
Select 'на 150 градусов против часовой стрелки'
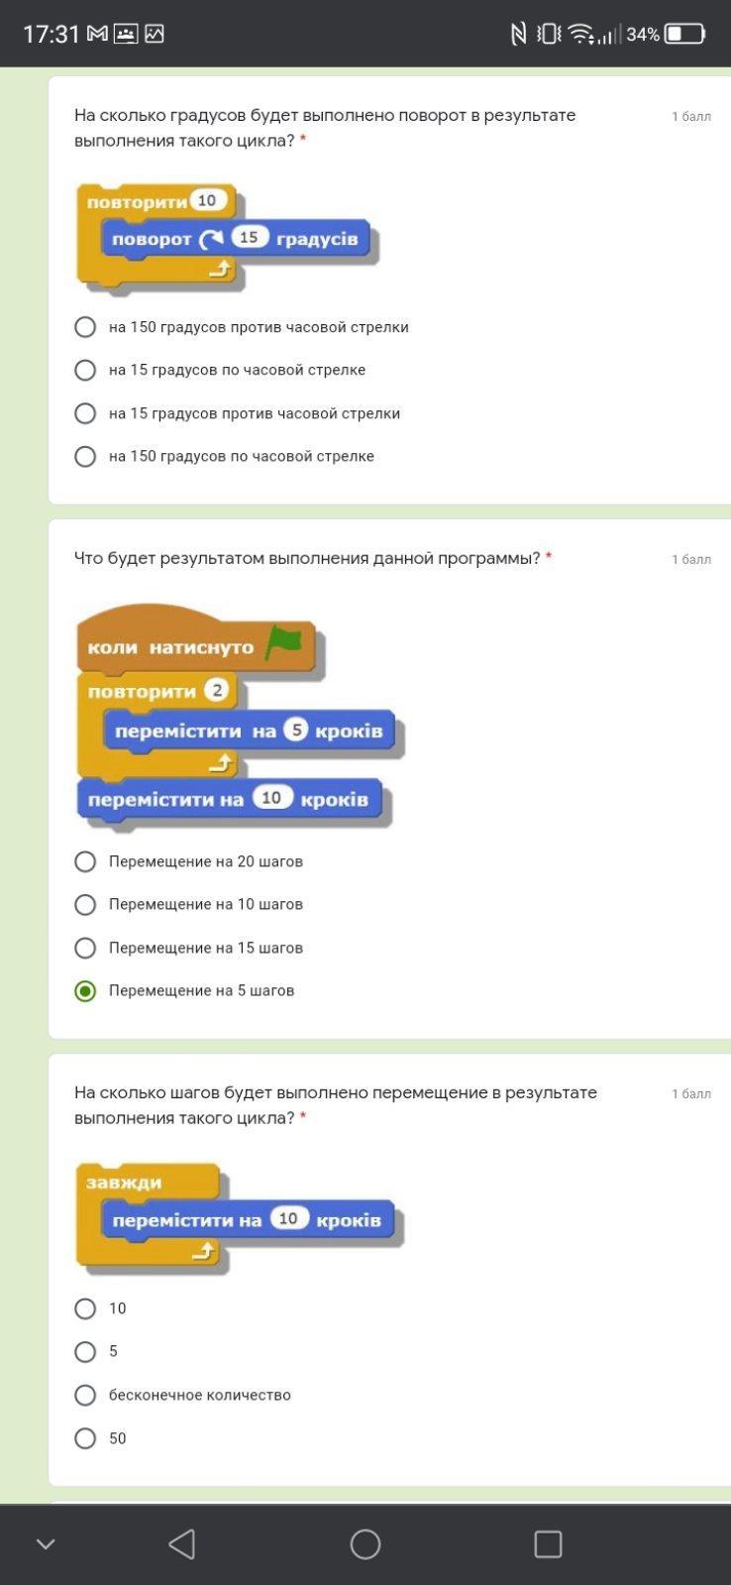[86, 327]
